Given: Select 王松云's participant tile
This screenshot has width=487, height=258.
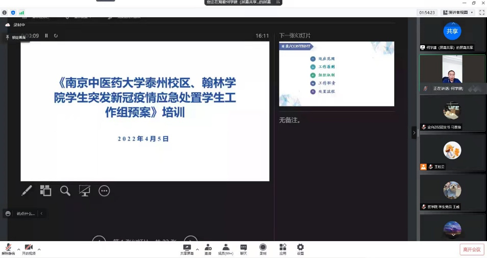Looking at the screenshot, I should [x=452, y=153].
